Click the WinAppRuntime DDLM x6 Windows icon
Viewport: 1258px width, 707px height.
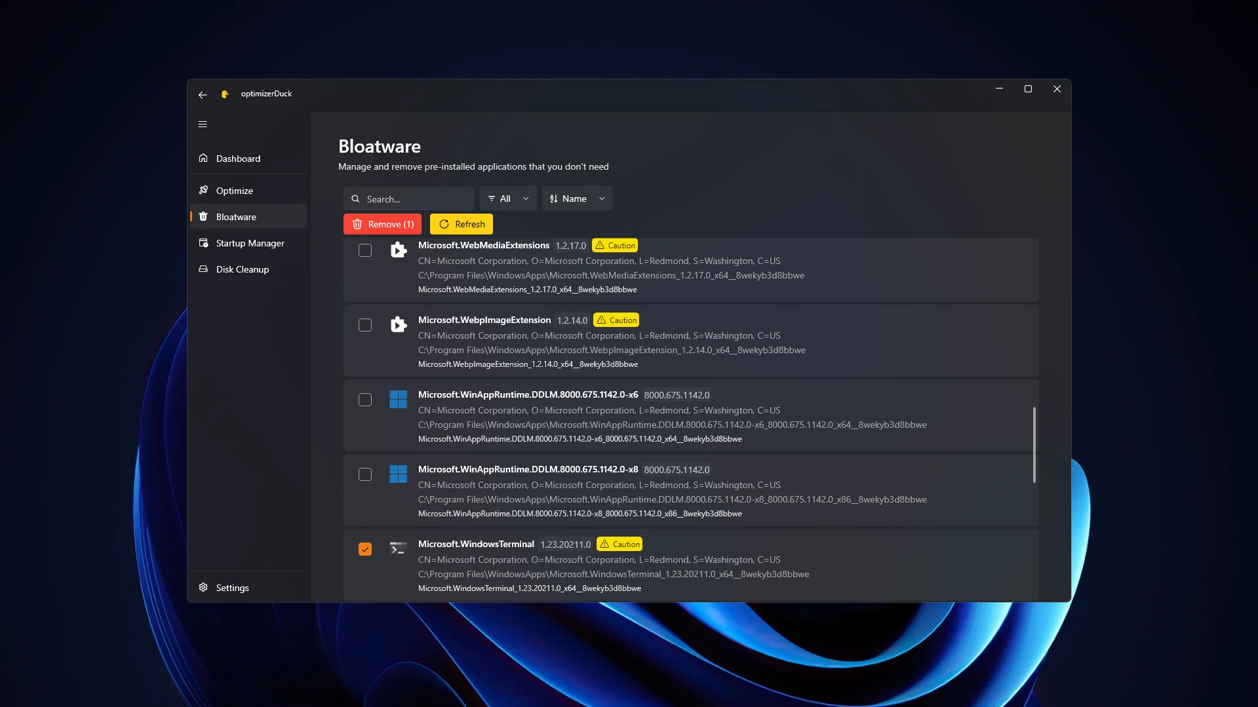tap(399, 400)
